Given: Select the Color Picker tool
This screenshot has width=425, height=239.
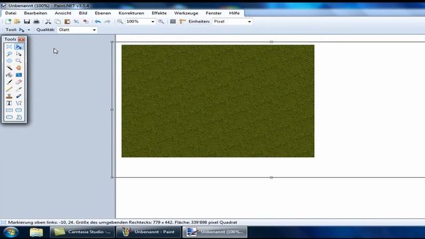Looking at the screenshot, I should coord(19,89).
